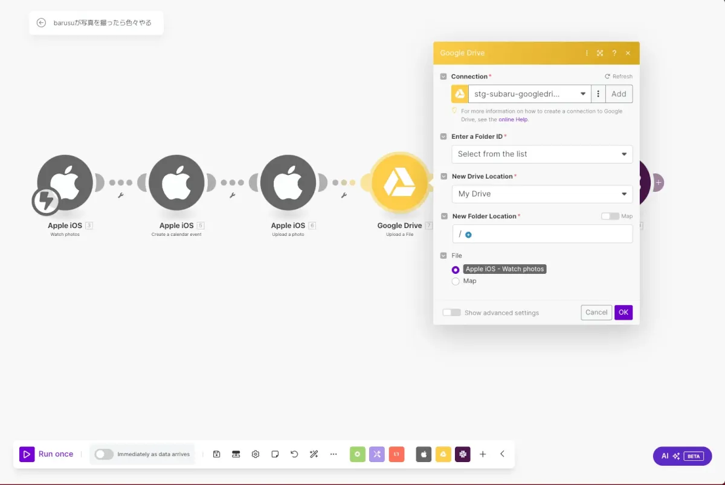Image resolution: width=725 pixels, height=485 pixels.
Task: Toggle the checkbox next to Enter a Folder ID
Action: coord(443,137)
